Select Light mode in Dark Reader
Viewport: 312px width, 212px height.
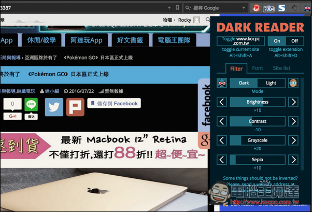271,83
